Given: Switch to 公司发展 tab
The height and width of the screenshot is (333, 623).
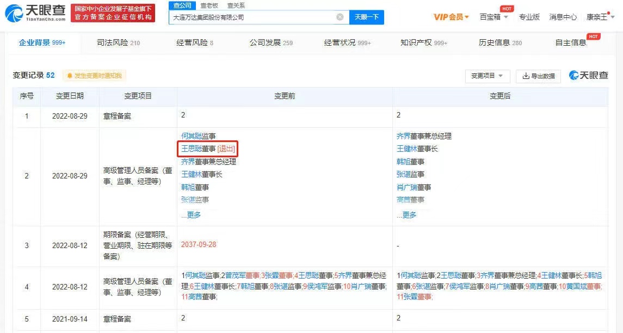Looking at the screenshot, I should click(x=271, y=42).
